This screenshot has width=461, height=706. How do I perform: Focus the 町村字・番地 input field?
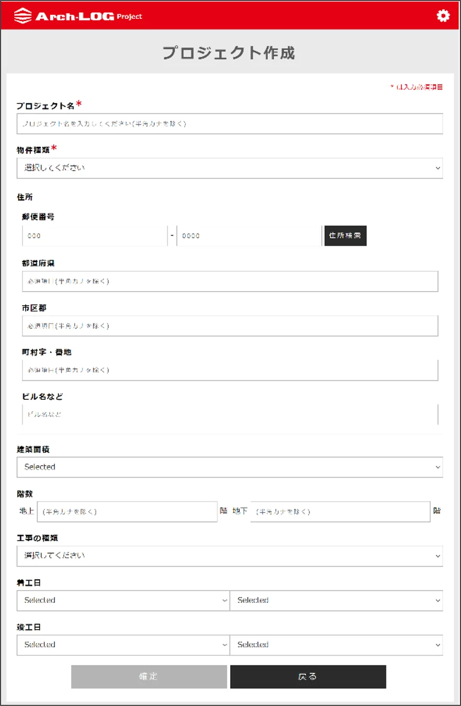click(230, 370)
